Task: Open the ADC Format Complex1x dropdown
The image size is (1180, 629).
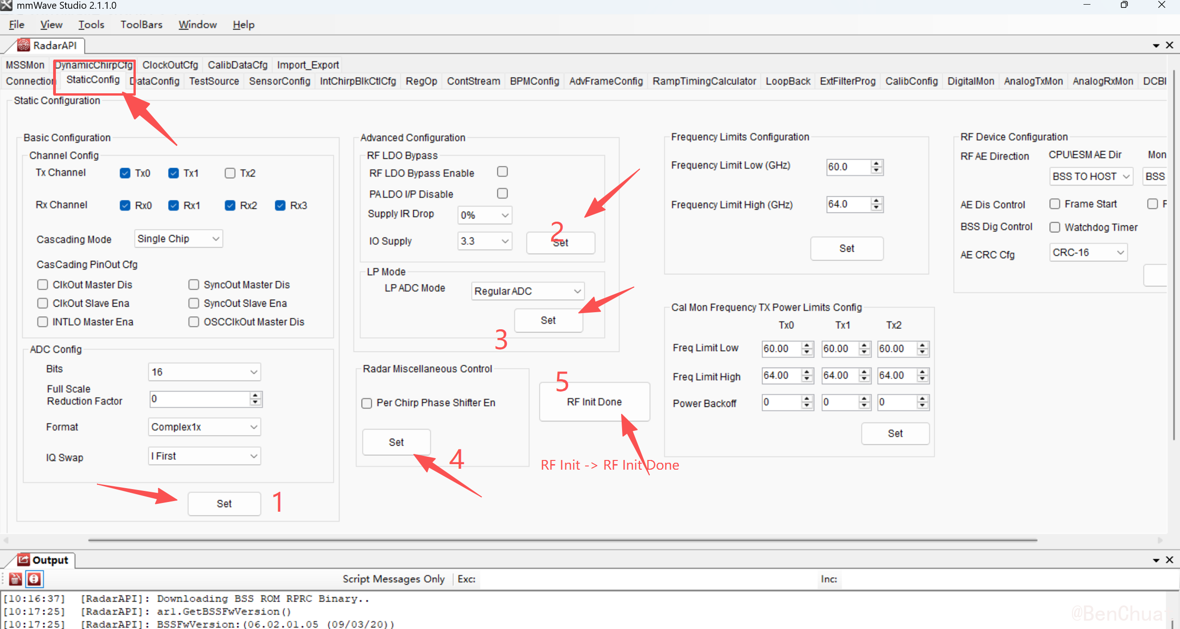Action: coord(204,427)
